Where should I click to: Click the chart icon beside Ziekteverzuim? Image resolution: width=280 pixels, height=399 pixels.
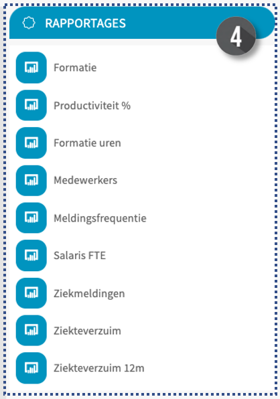pyautogui.click(x=31, y=330)
